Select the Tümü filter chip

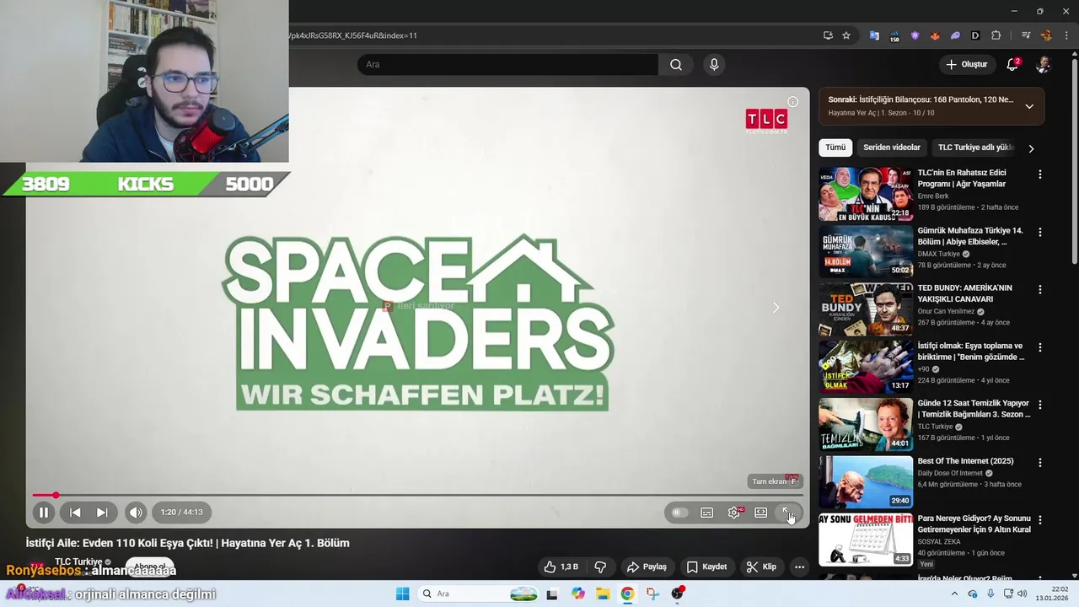click(x=835, y=148)
